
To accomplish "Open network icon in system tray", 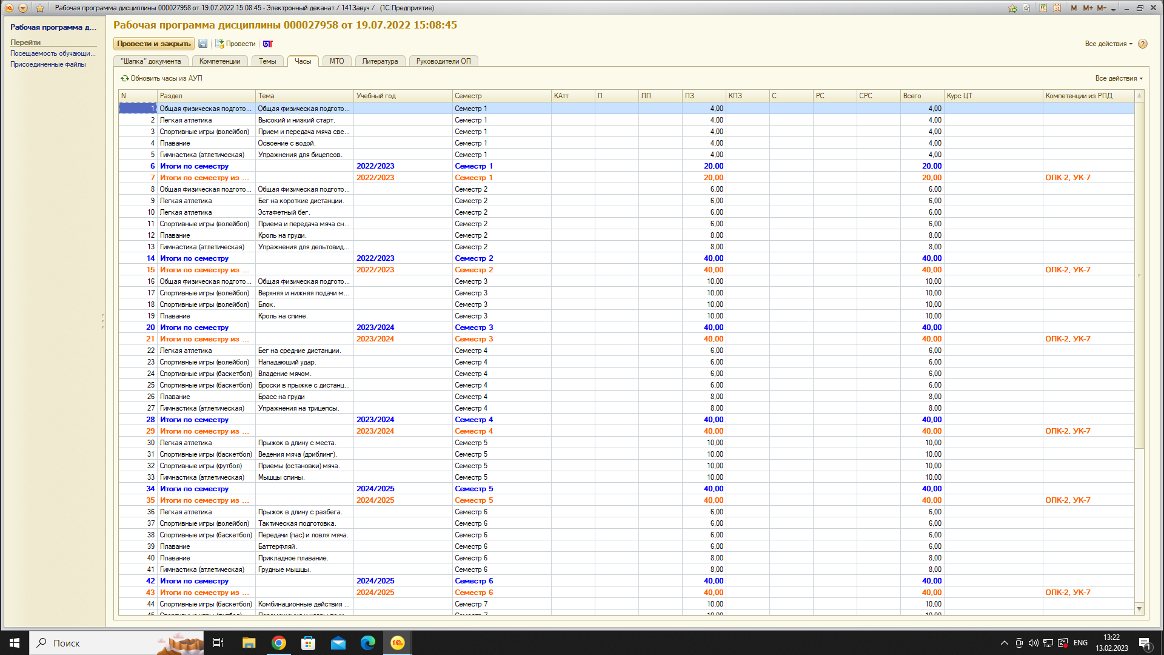I will [x=1048, y=643].
